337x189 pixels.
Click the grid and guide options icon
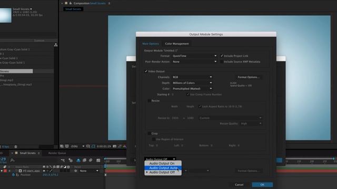[x=88, y=146]
